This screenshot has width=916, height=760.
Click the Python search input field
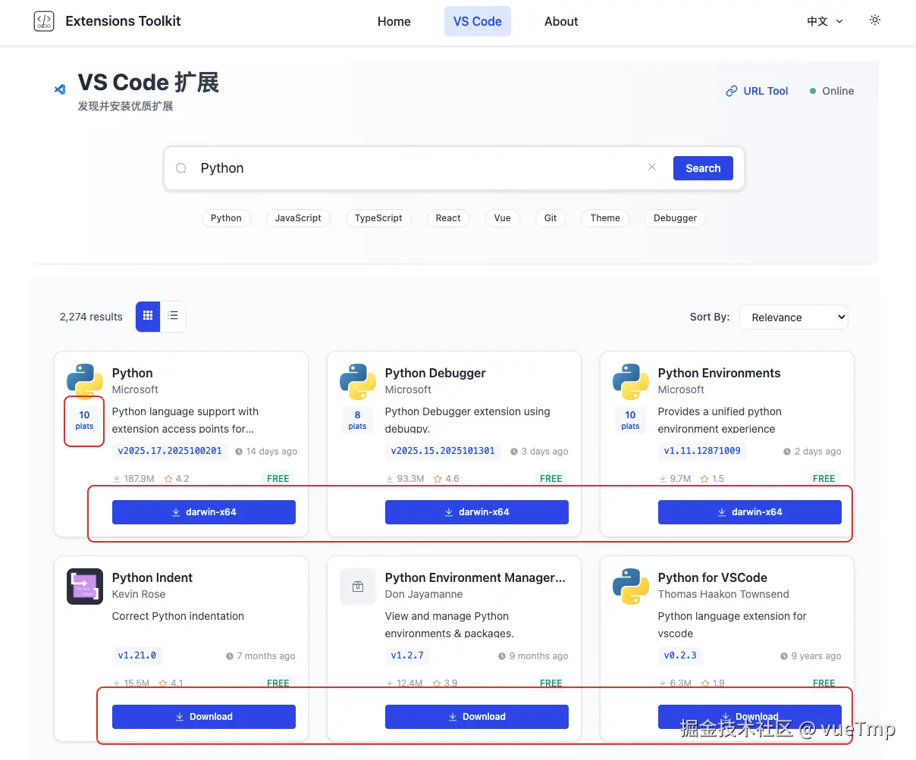416,168
